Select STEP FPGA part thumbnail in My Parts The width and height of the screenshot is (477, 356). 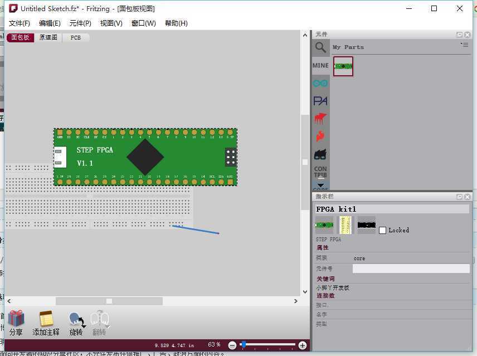(x=343, y=66)
